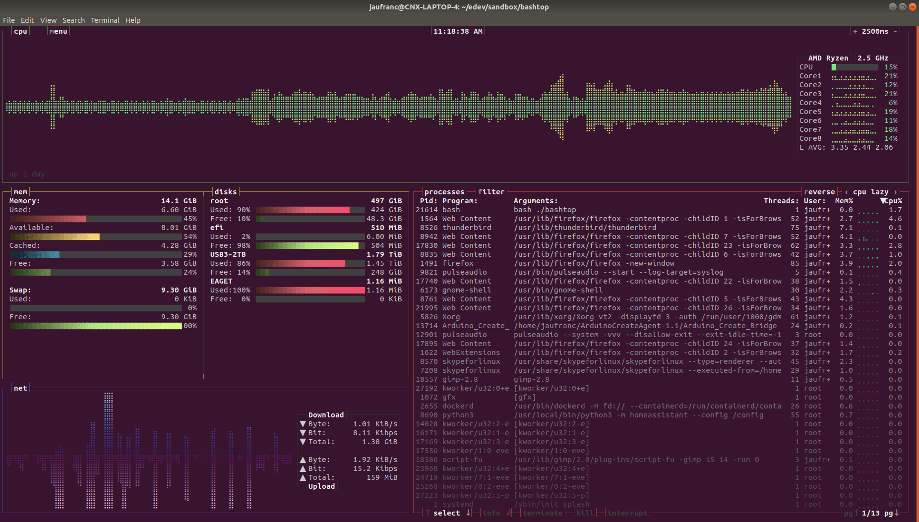The width and height of the screenshot is (919, 522).
Task: Click the ↓ arrow next to select
Action: (468, 513)
